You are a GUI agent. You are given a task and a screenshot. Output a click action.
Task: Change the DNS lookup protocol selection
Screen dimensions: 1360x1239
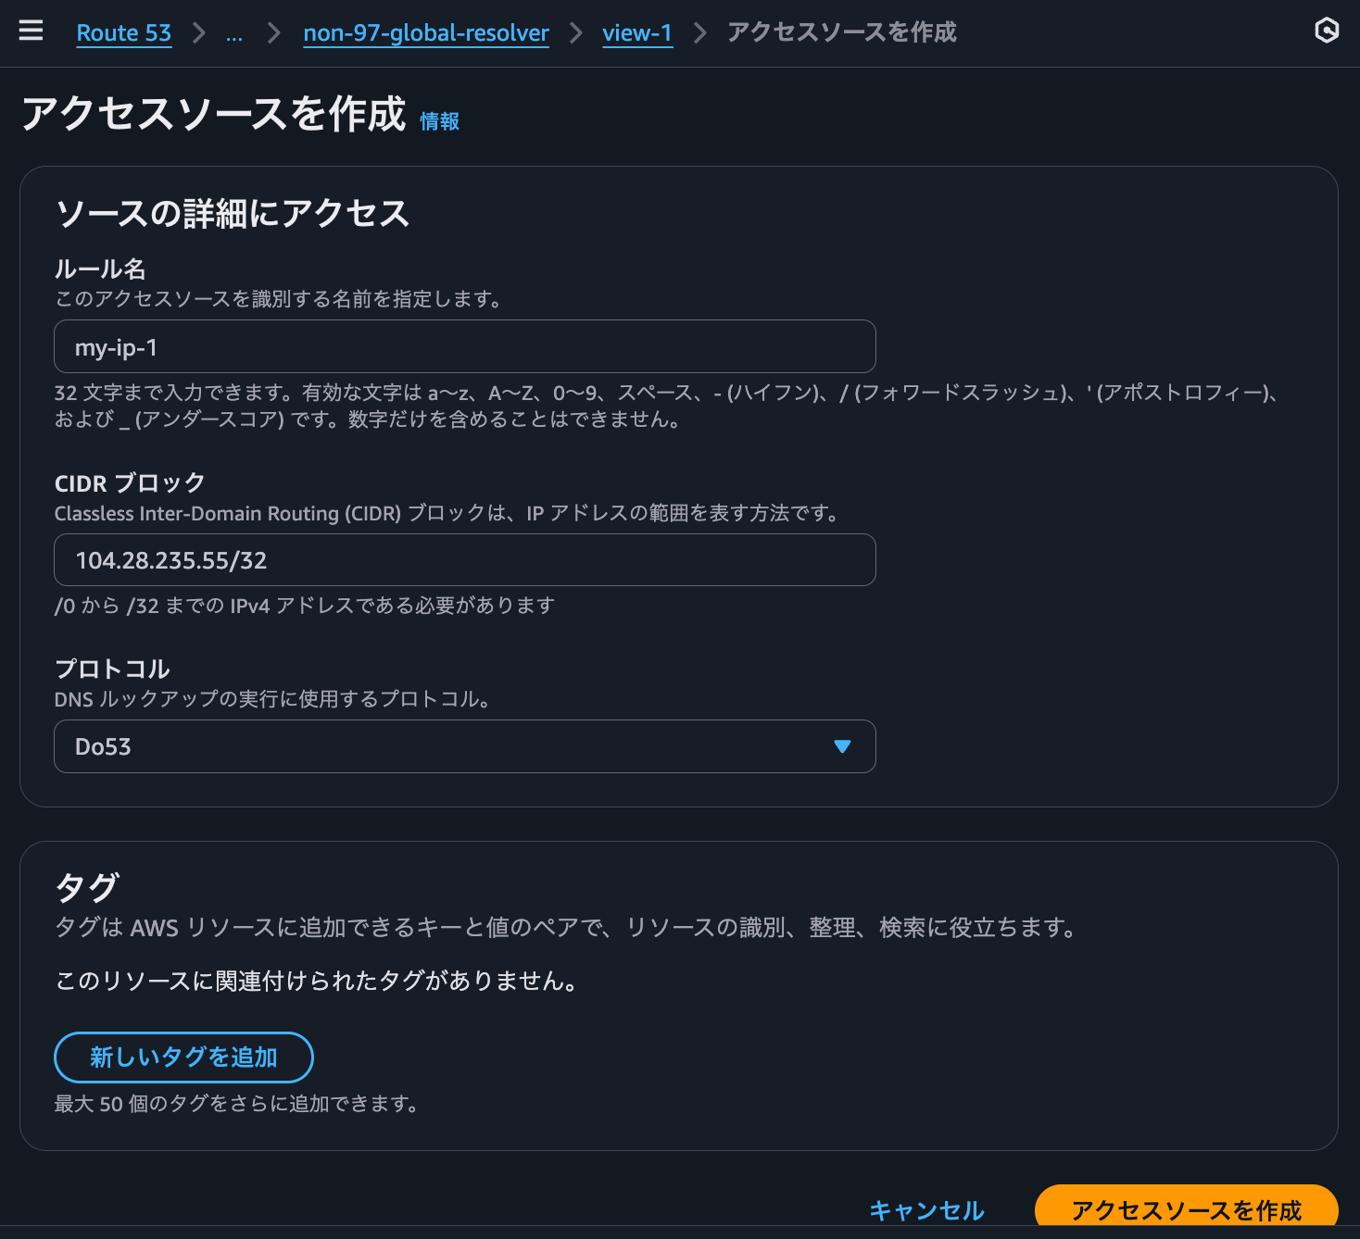click(x=463, y=746)
